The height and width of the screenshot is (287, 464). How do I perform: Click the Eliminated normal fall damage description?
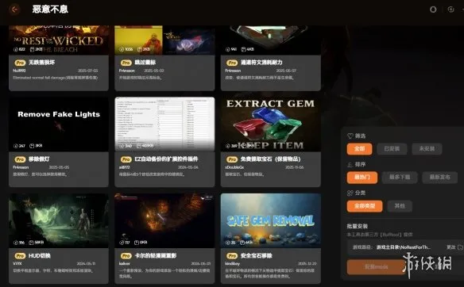pyautogui.click(x=55, y=78)
